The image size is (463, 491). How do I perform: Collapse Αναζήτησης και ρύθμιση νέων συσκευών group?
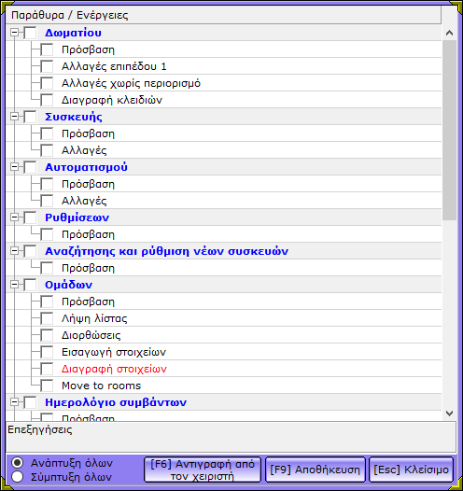coord(14,250)
